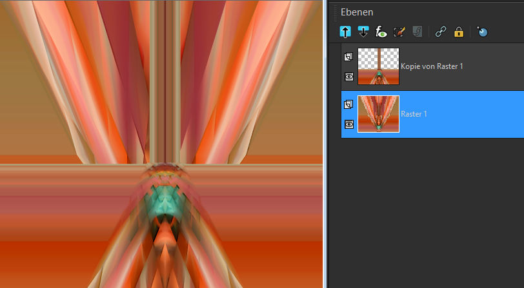Click the move layer down icon
Image resolution: width=524 pixels, height=288 pixels.
[x=363, y=32]
